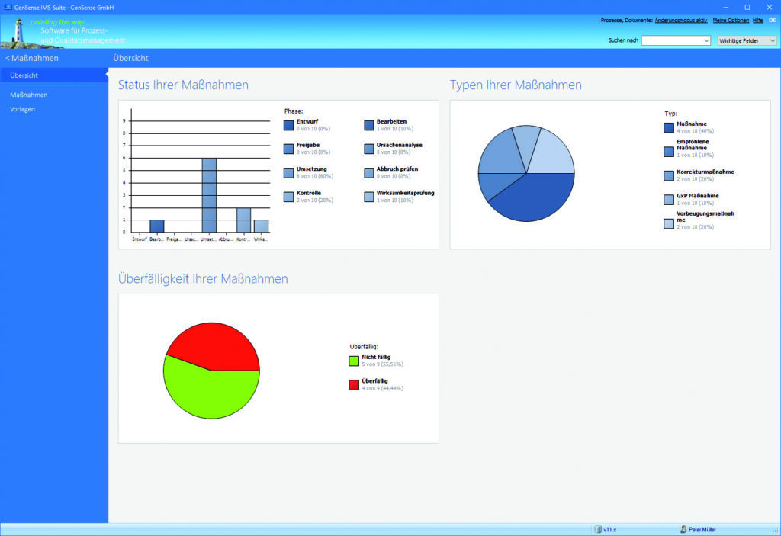This screenshot has height=536, width=781.
Task: Select Übersicht in the left sidebar
Action: (x=24, y=75)
